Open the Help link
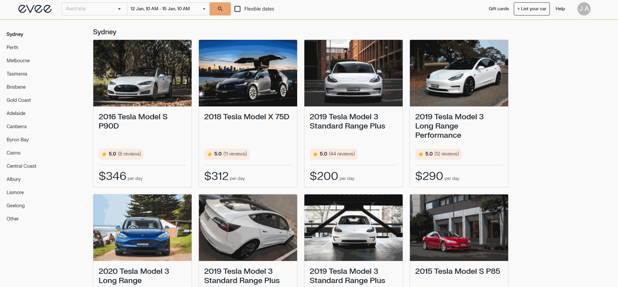618x287 pixels. pyautogui.click(x=560, y=9)
